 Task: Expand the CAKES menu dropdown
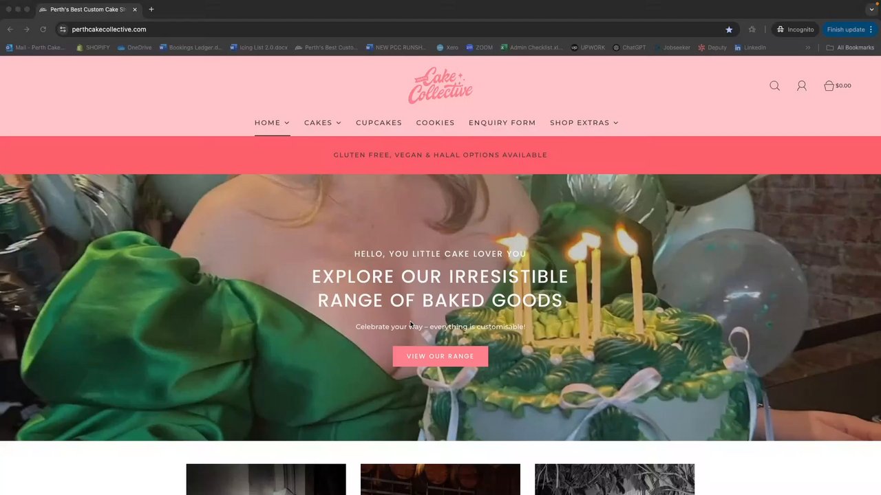322,122
